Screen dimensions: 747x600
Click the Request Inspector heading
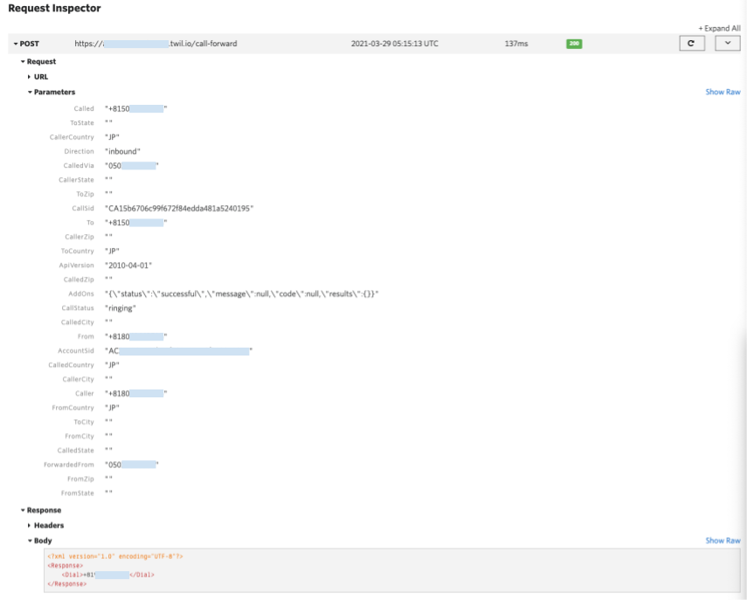[x=54, y=8]
